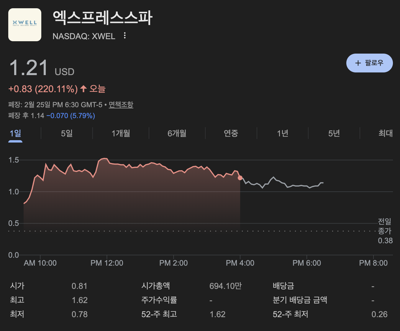Screen dimensions: 400x331
Task: Click the 1.5 y-axis label
Action: (x=14, y=160)
